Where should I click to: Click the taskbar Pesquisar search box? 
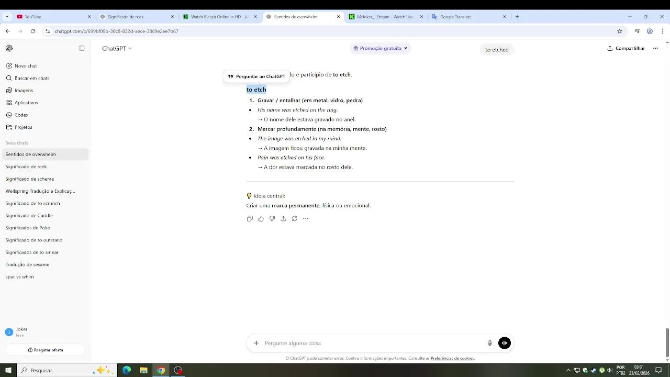[67, 370]
